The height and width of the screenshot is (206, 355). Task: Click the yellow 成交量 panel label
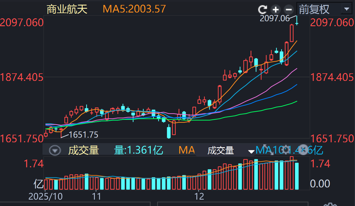click(x=84, y=150)
